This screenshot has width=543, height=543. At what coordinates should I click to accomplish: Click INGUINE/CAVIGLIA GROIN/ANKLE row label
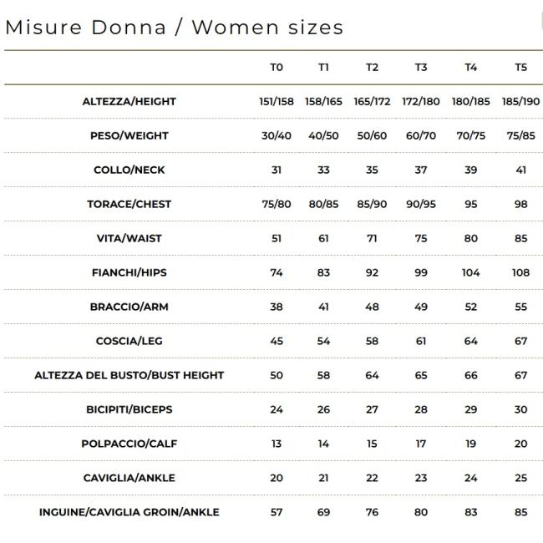point(129,512)
